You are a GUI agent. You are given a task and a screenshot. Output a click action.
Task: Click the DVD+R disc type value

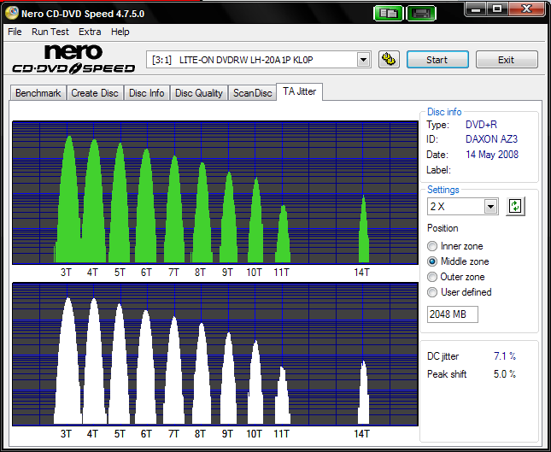point(481,125)
